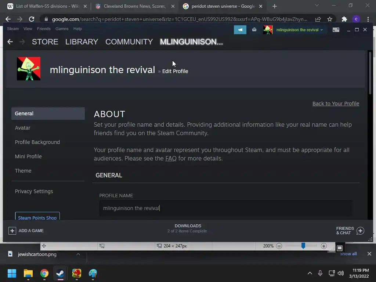
Task: Close the Chrome downloads bar
Action: coord(369,254)
